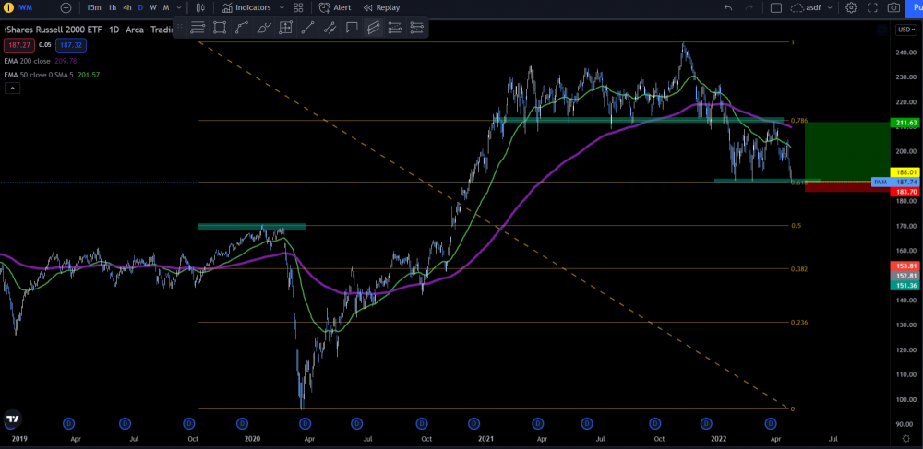Screen dimensions: 923x449
Task: Open indicator templates grid icon
Action: 298,7
